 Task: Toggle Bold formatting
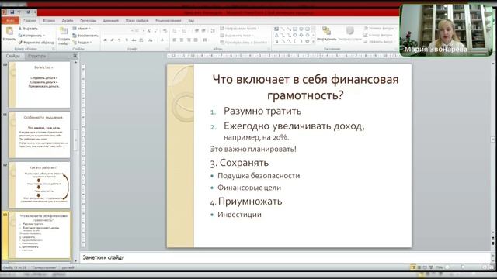click(x=105, y=40)
